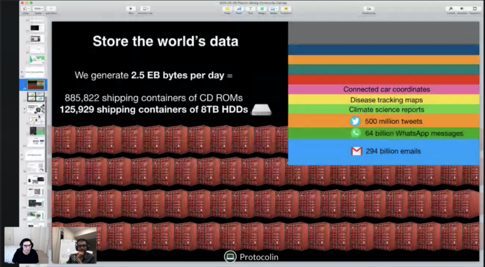
Task: Open the Keynote Live toolbar button
Action: click(145, 9)
